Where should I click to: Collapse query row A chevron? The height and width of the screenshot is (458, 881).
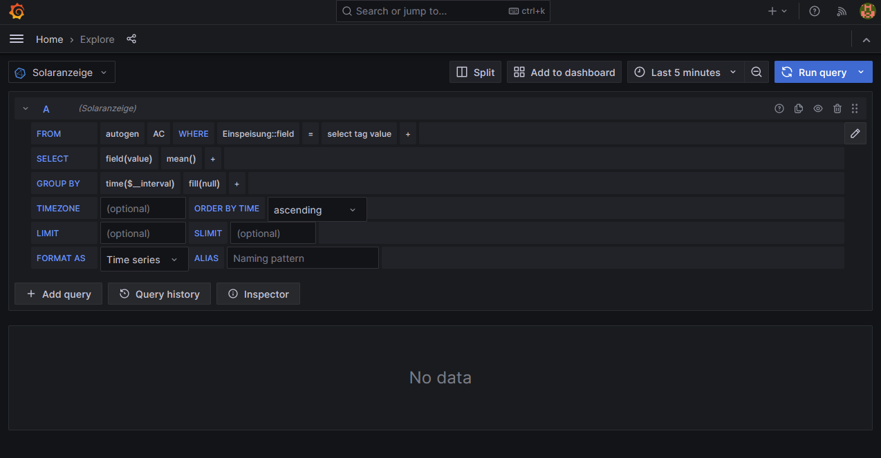[x=26, y=108]
